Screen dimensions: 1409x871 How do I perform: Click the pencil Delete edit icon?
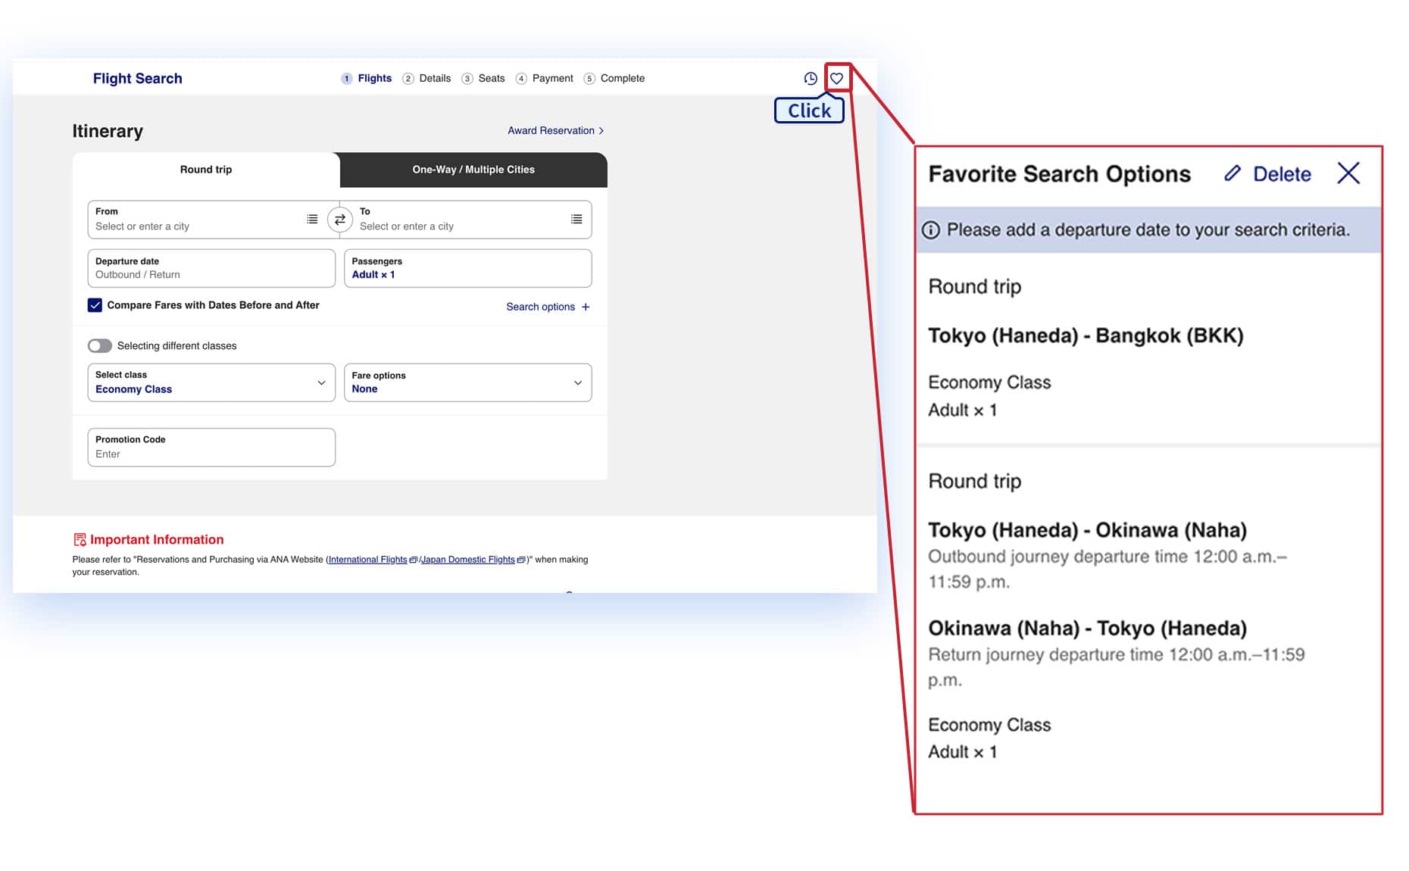pos(1232,173)
